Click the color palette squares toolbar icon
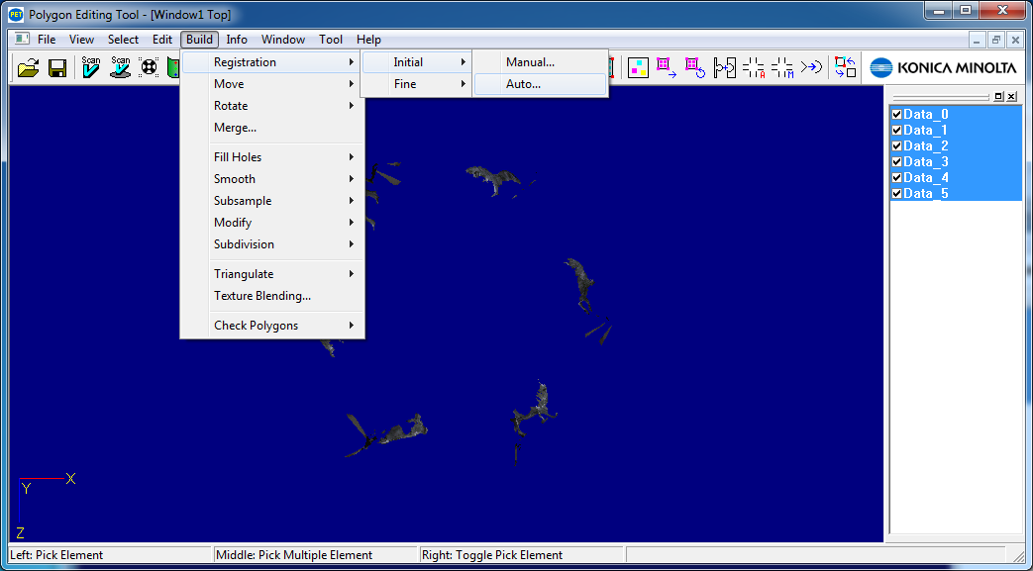 (x=638, y=67)
